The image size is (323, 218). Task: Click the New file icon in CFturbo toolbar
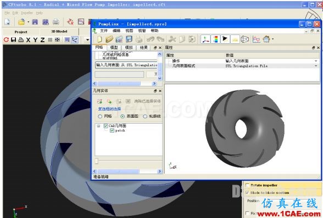pyautogui.click(x=7, y=22)
